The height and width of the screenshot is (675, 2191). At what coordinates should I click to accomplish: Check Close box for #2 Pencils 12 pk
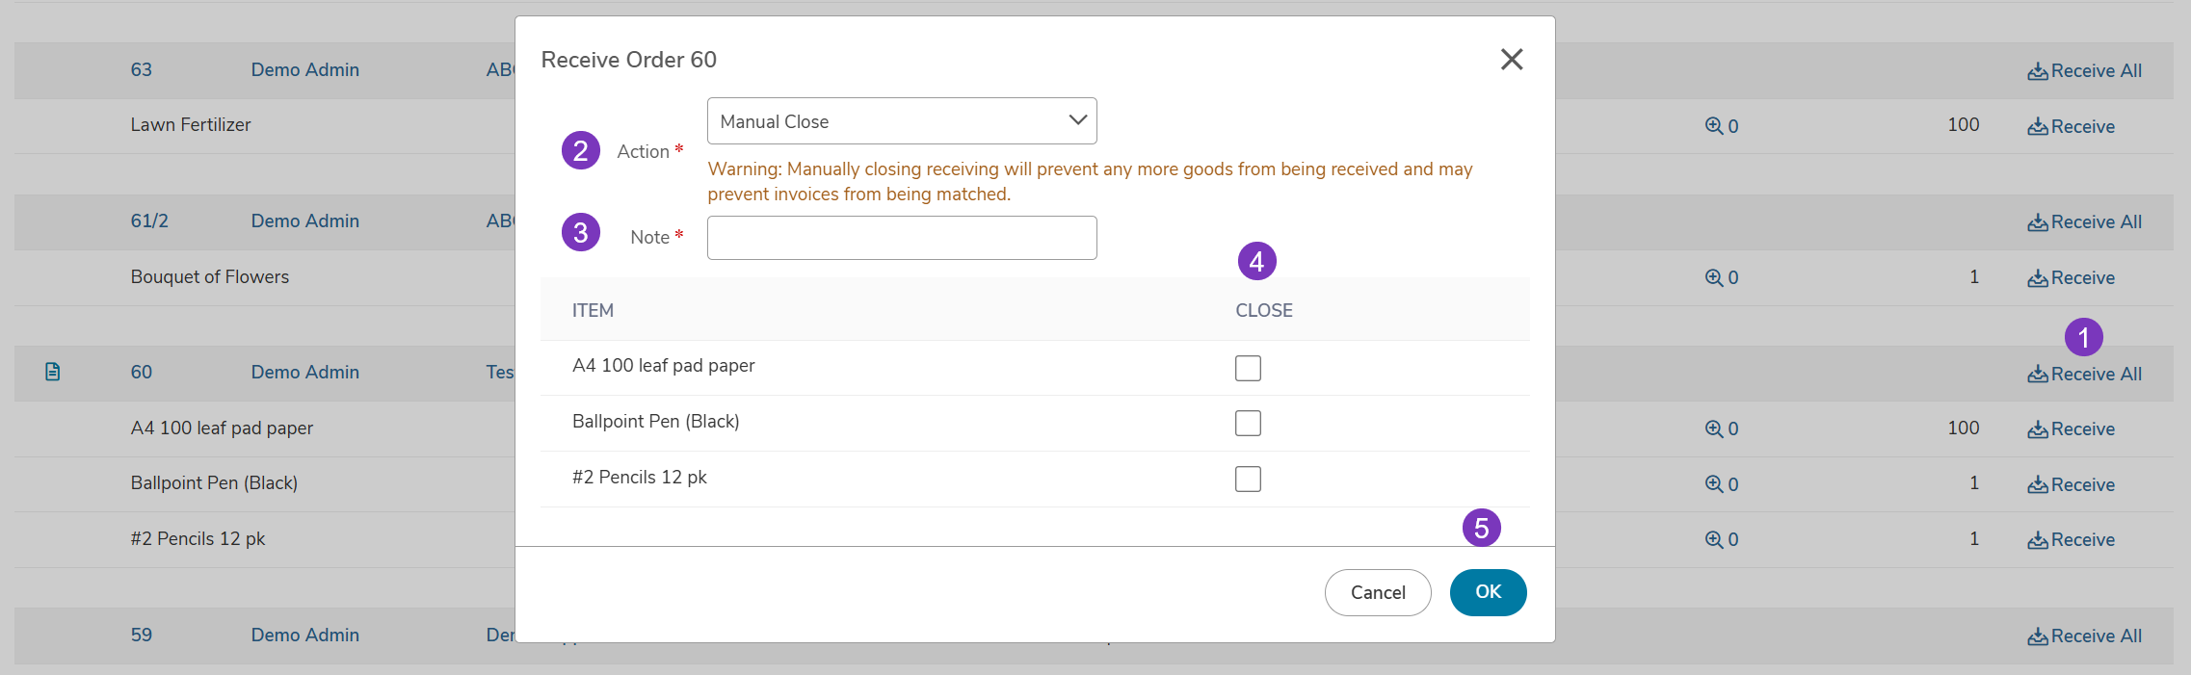1248,479
